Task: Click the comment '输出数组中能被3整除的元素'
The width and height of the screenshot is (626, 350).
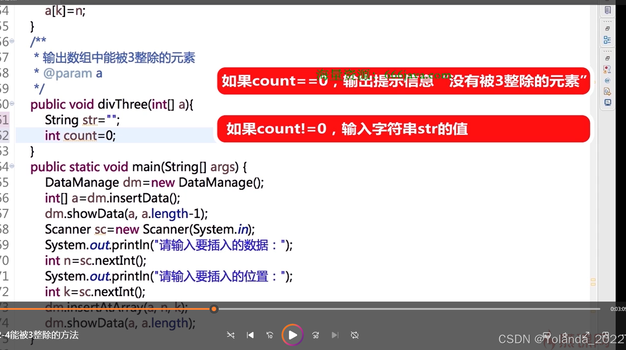Action: pos(119,58)
